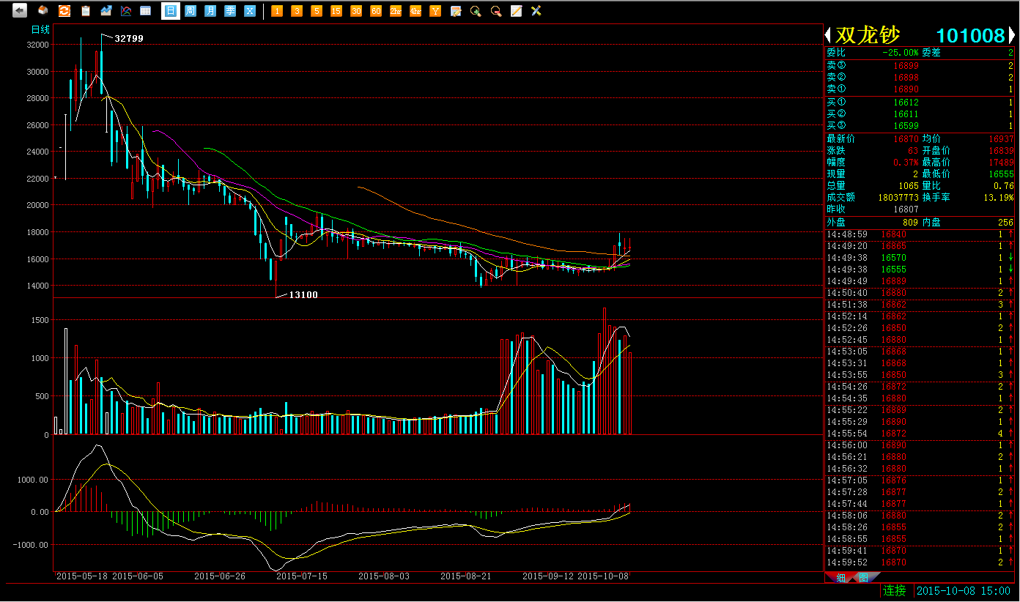
Task: Open the clipboard notes icon
Action: 86,11
